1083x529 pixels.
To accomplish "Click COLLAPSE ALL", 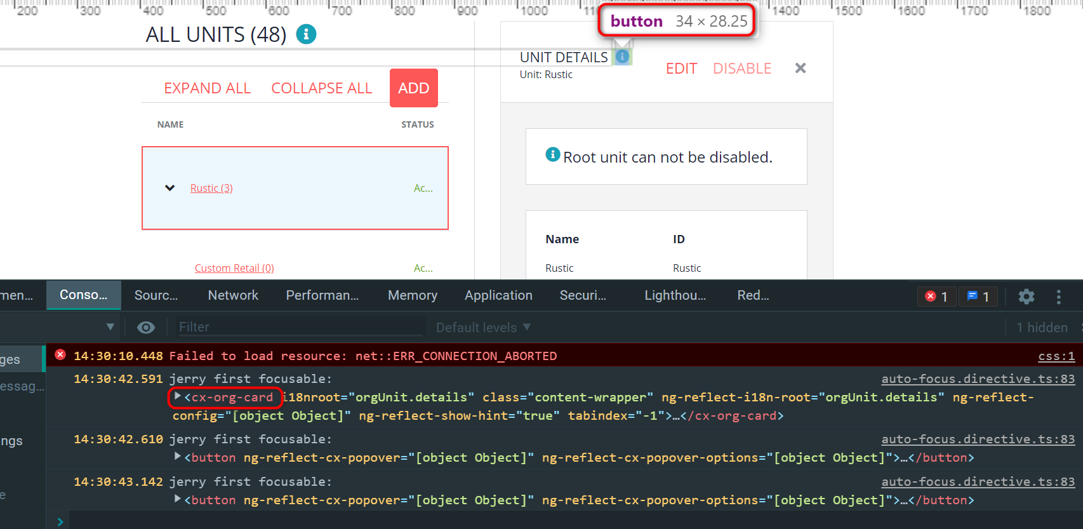I will click(x=322, y=88).
